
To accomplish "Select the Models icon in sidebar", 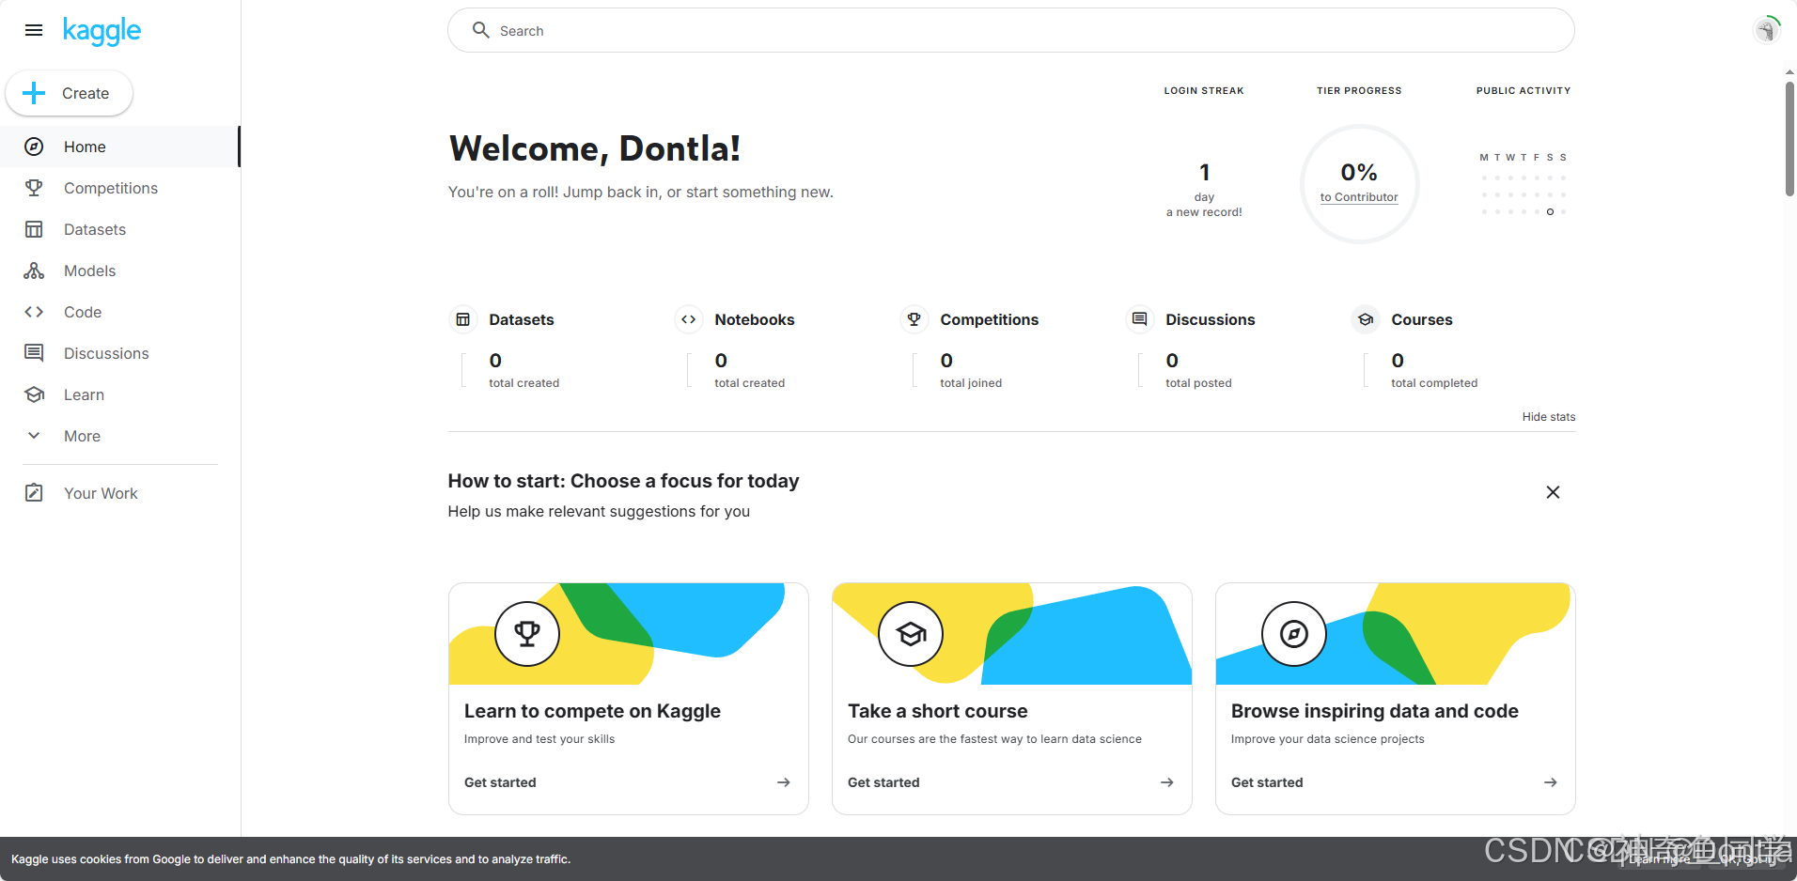I will (34, 270).
